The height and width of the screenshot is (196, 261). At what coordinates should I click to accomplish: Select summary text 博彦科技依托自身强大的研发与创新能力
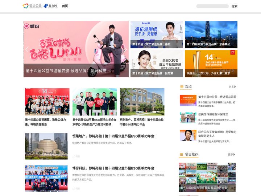click(118, 177)
